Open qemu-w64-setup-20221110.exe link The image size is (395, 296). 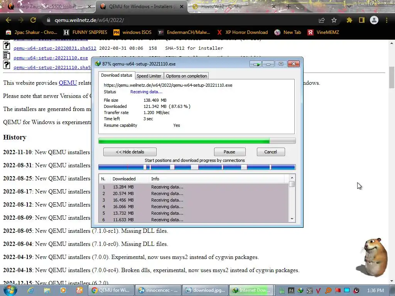(51, 58)
